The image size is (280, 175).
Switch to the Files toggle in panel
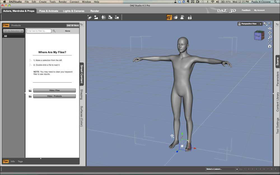click(6, 25)
